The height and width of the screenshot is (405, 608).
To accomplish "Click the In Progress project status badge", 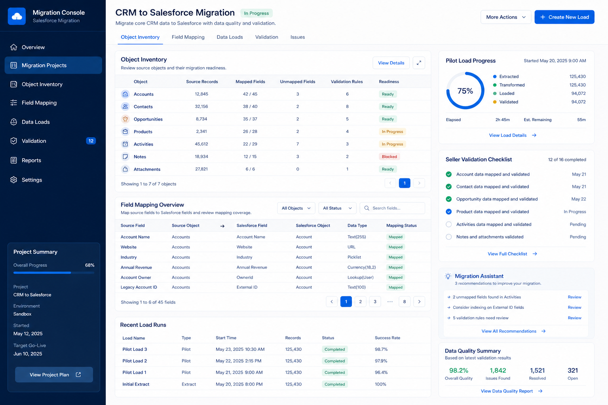I will [256, 13].
